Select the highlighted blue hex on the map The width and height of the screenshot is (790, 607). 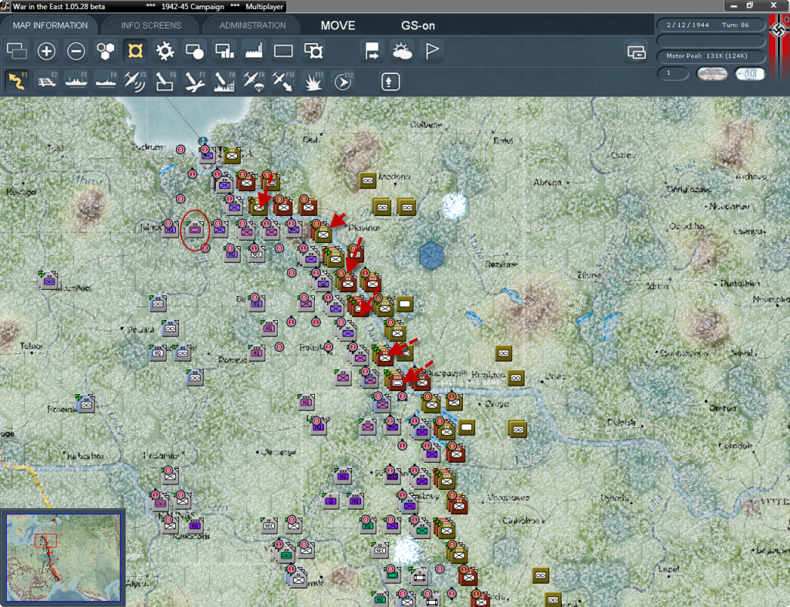(431, 255)
